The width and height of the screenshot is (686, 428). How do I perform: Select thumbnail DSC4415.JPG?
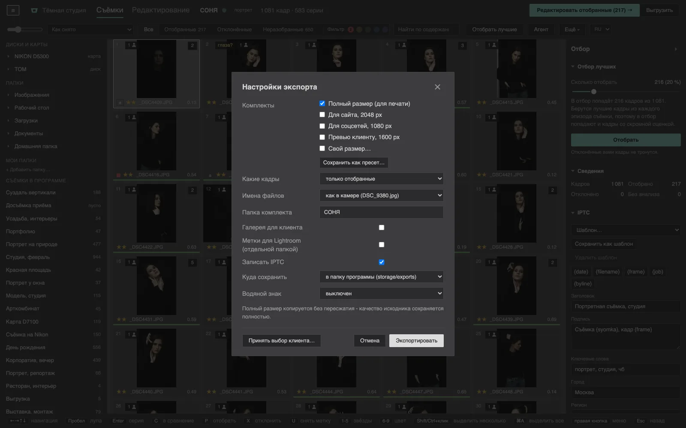(517, 73)
